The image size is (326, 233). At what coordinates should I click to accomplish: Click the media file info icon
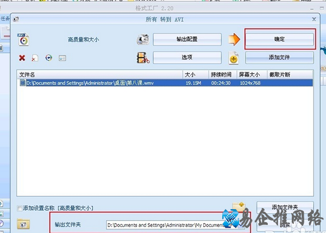62,58
